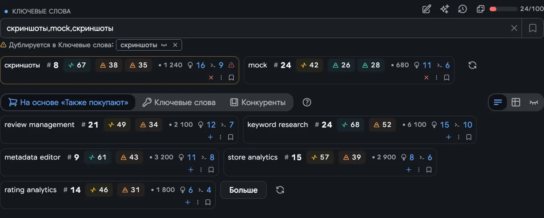Bookmark the keyword research suggestion
This screenshot has width=544, height=218.
tap(469, 137)
